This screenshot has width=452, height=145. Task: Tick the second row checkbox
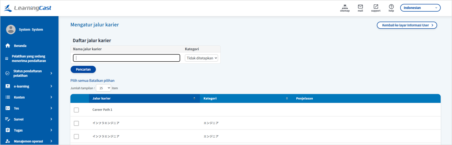[x=76, y=123]
